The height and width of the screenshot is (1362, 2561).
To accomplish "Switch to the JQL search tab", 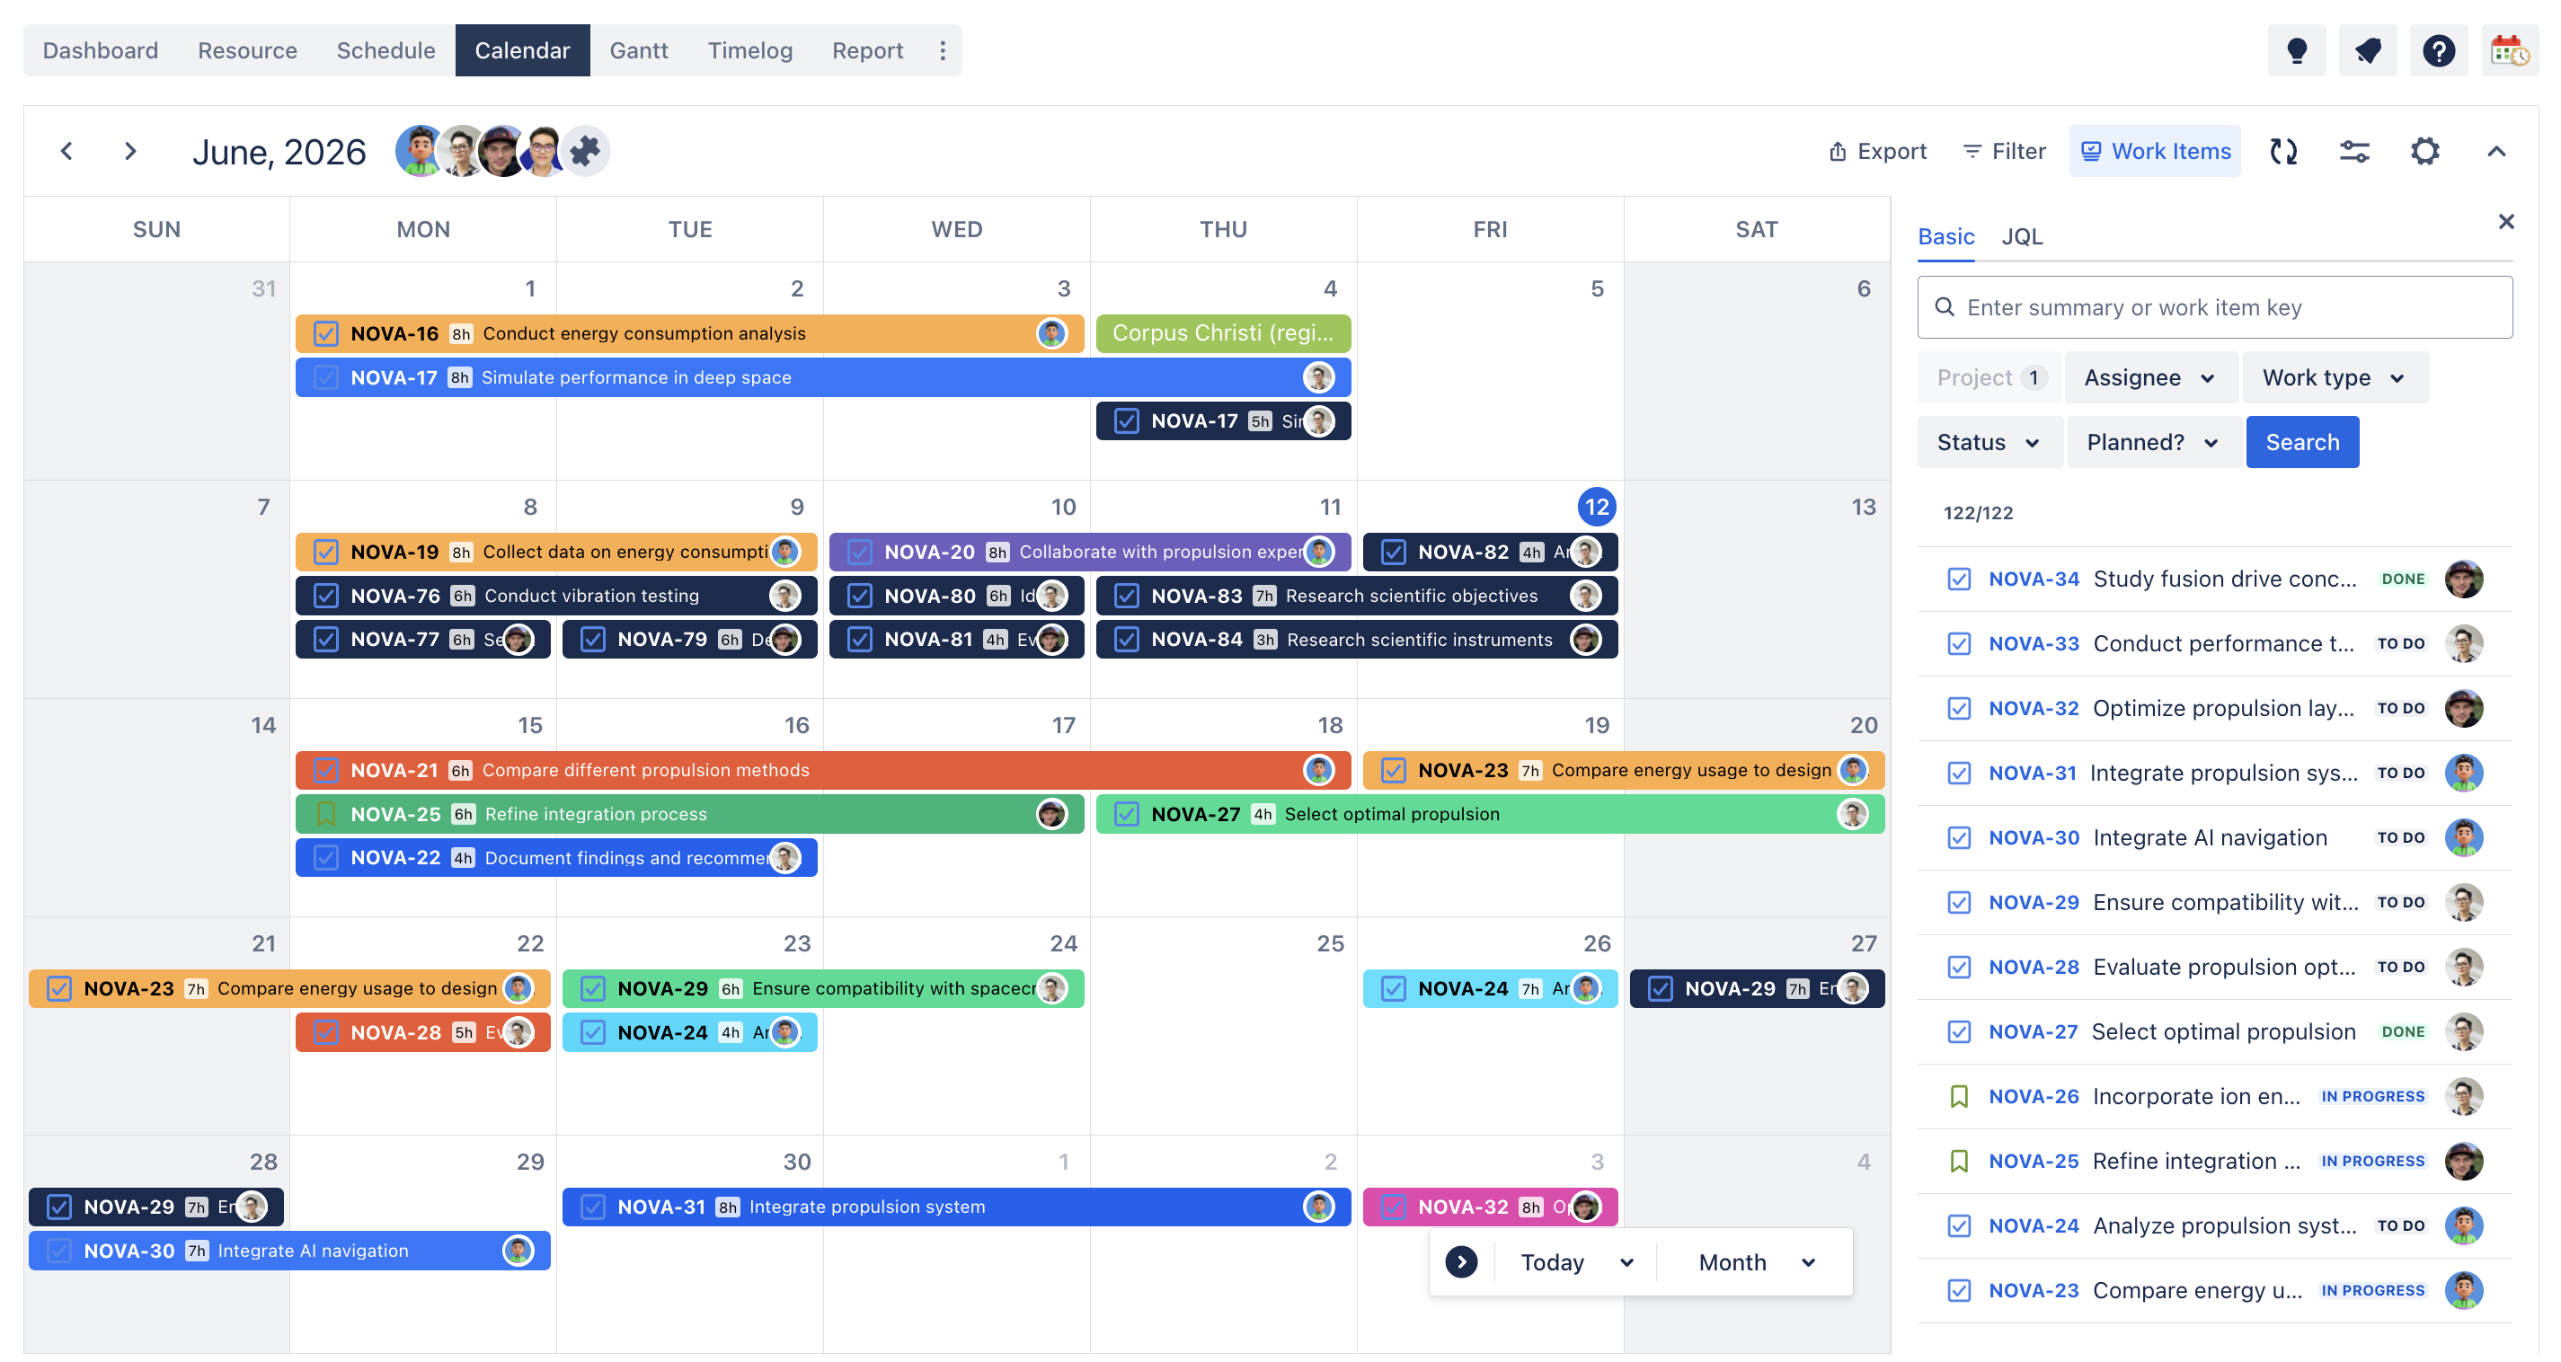I will (x=2021, y=236).
